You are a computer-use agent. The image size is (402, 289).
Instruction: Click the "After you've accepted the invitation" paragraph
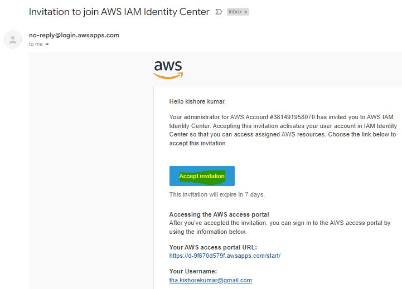[x=279, y=227]
